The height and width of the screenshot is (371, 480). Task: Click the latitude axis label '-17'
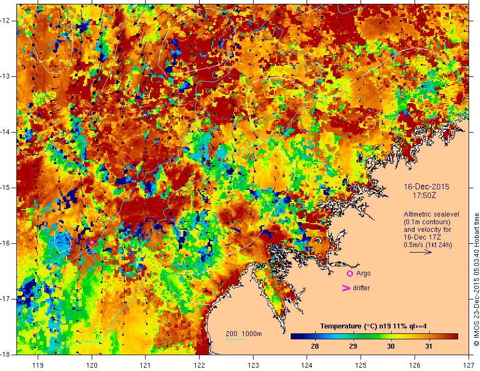coord(5,299)
